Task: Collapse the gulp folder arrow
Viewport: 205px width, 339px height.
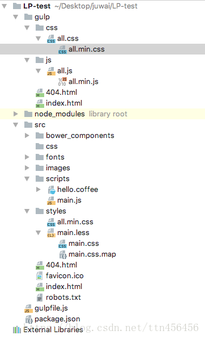Action: [15, 17]
